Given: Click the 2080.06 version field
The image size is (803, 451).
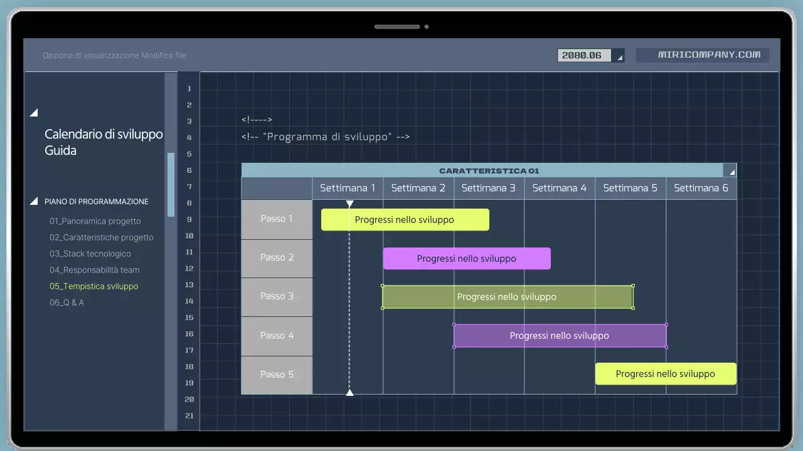Looking at the screenshot, I should (x=583, y=55).
